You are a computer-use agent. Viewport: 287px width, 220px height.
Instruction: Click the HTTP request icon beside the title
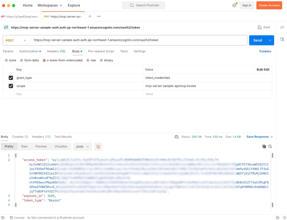click(6, 27)
